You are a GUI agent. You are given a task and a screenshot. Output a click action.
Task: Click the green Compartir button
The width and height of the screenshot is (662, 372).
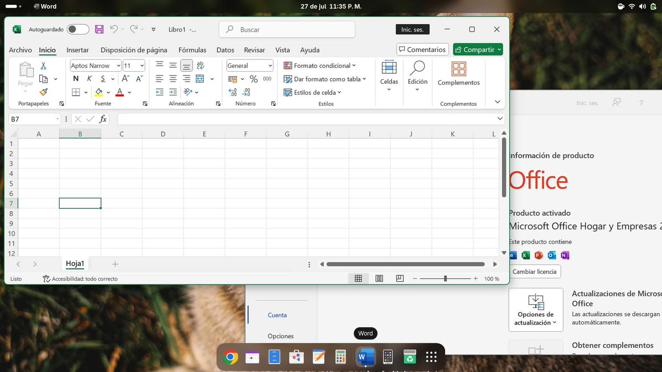pyautogui.click(x=478, y=50)
